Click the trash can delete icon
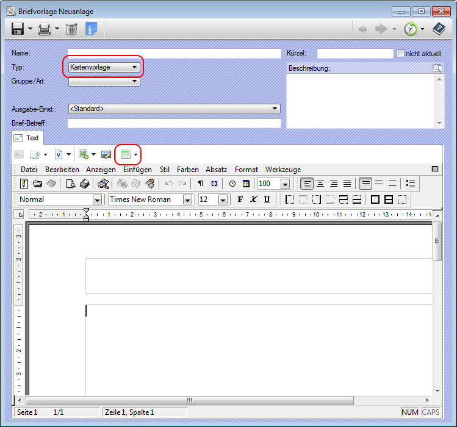Image resolution: width=457 pixels, height=427 pixels. [71, 29]
